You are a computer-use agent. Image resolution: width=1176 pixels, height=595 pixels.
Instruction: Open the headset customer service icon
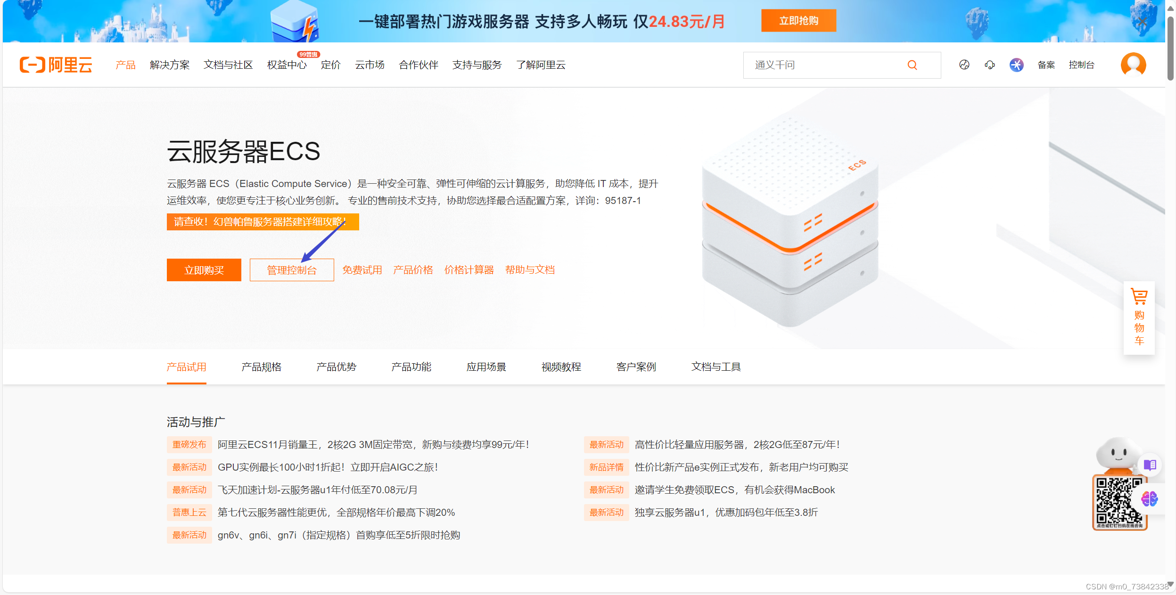(989, 65)
